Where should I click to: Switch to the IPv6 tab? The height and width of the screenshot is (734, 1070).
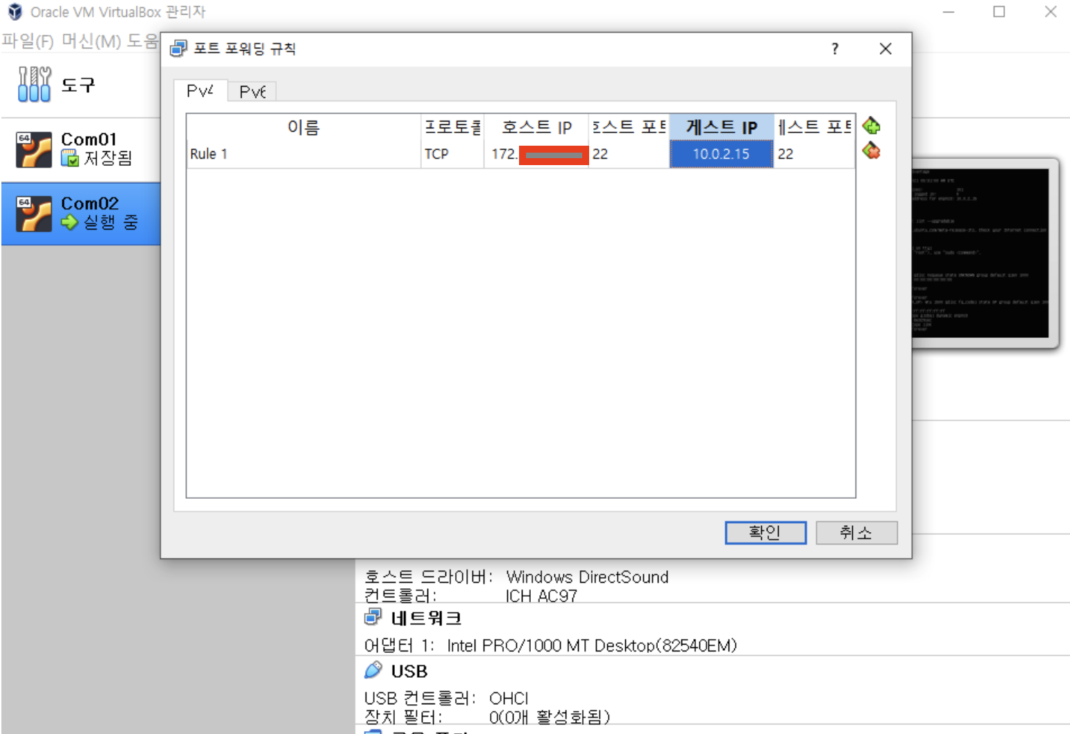253,92
